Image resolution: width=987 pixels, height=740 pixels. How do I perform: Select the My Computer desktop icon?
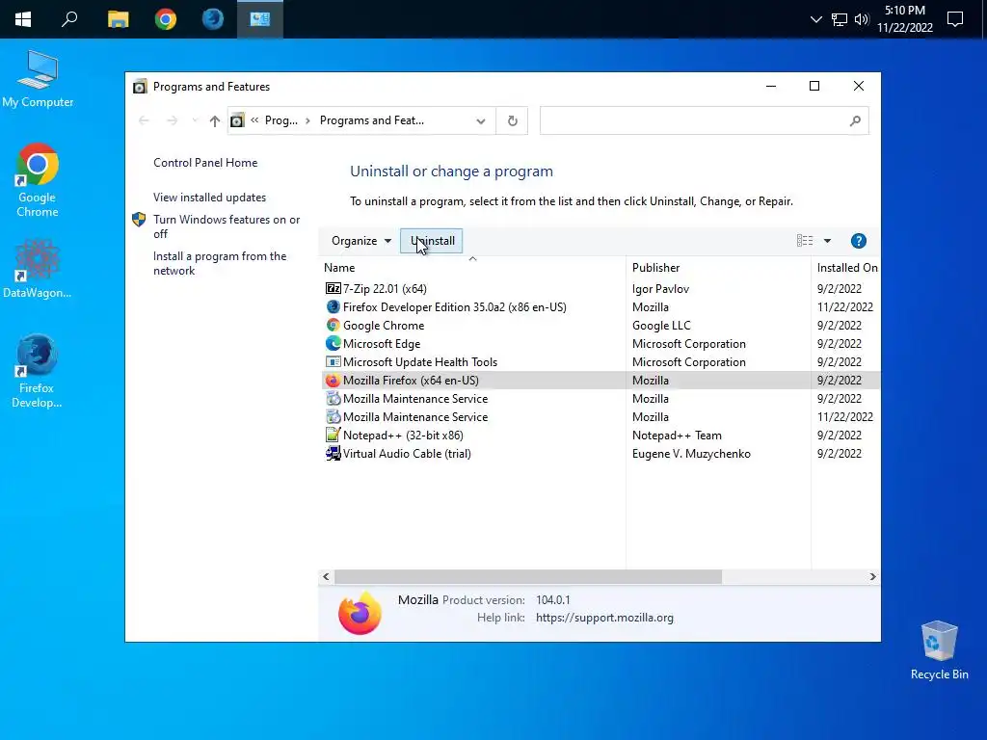click(x=38, y=80)
